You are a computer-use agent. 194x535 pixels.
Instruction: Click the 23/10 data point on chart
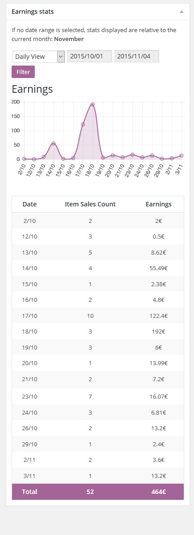(x=132, y=155)
